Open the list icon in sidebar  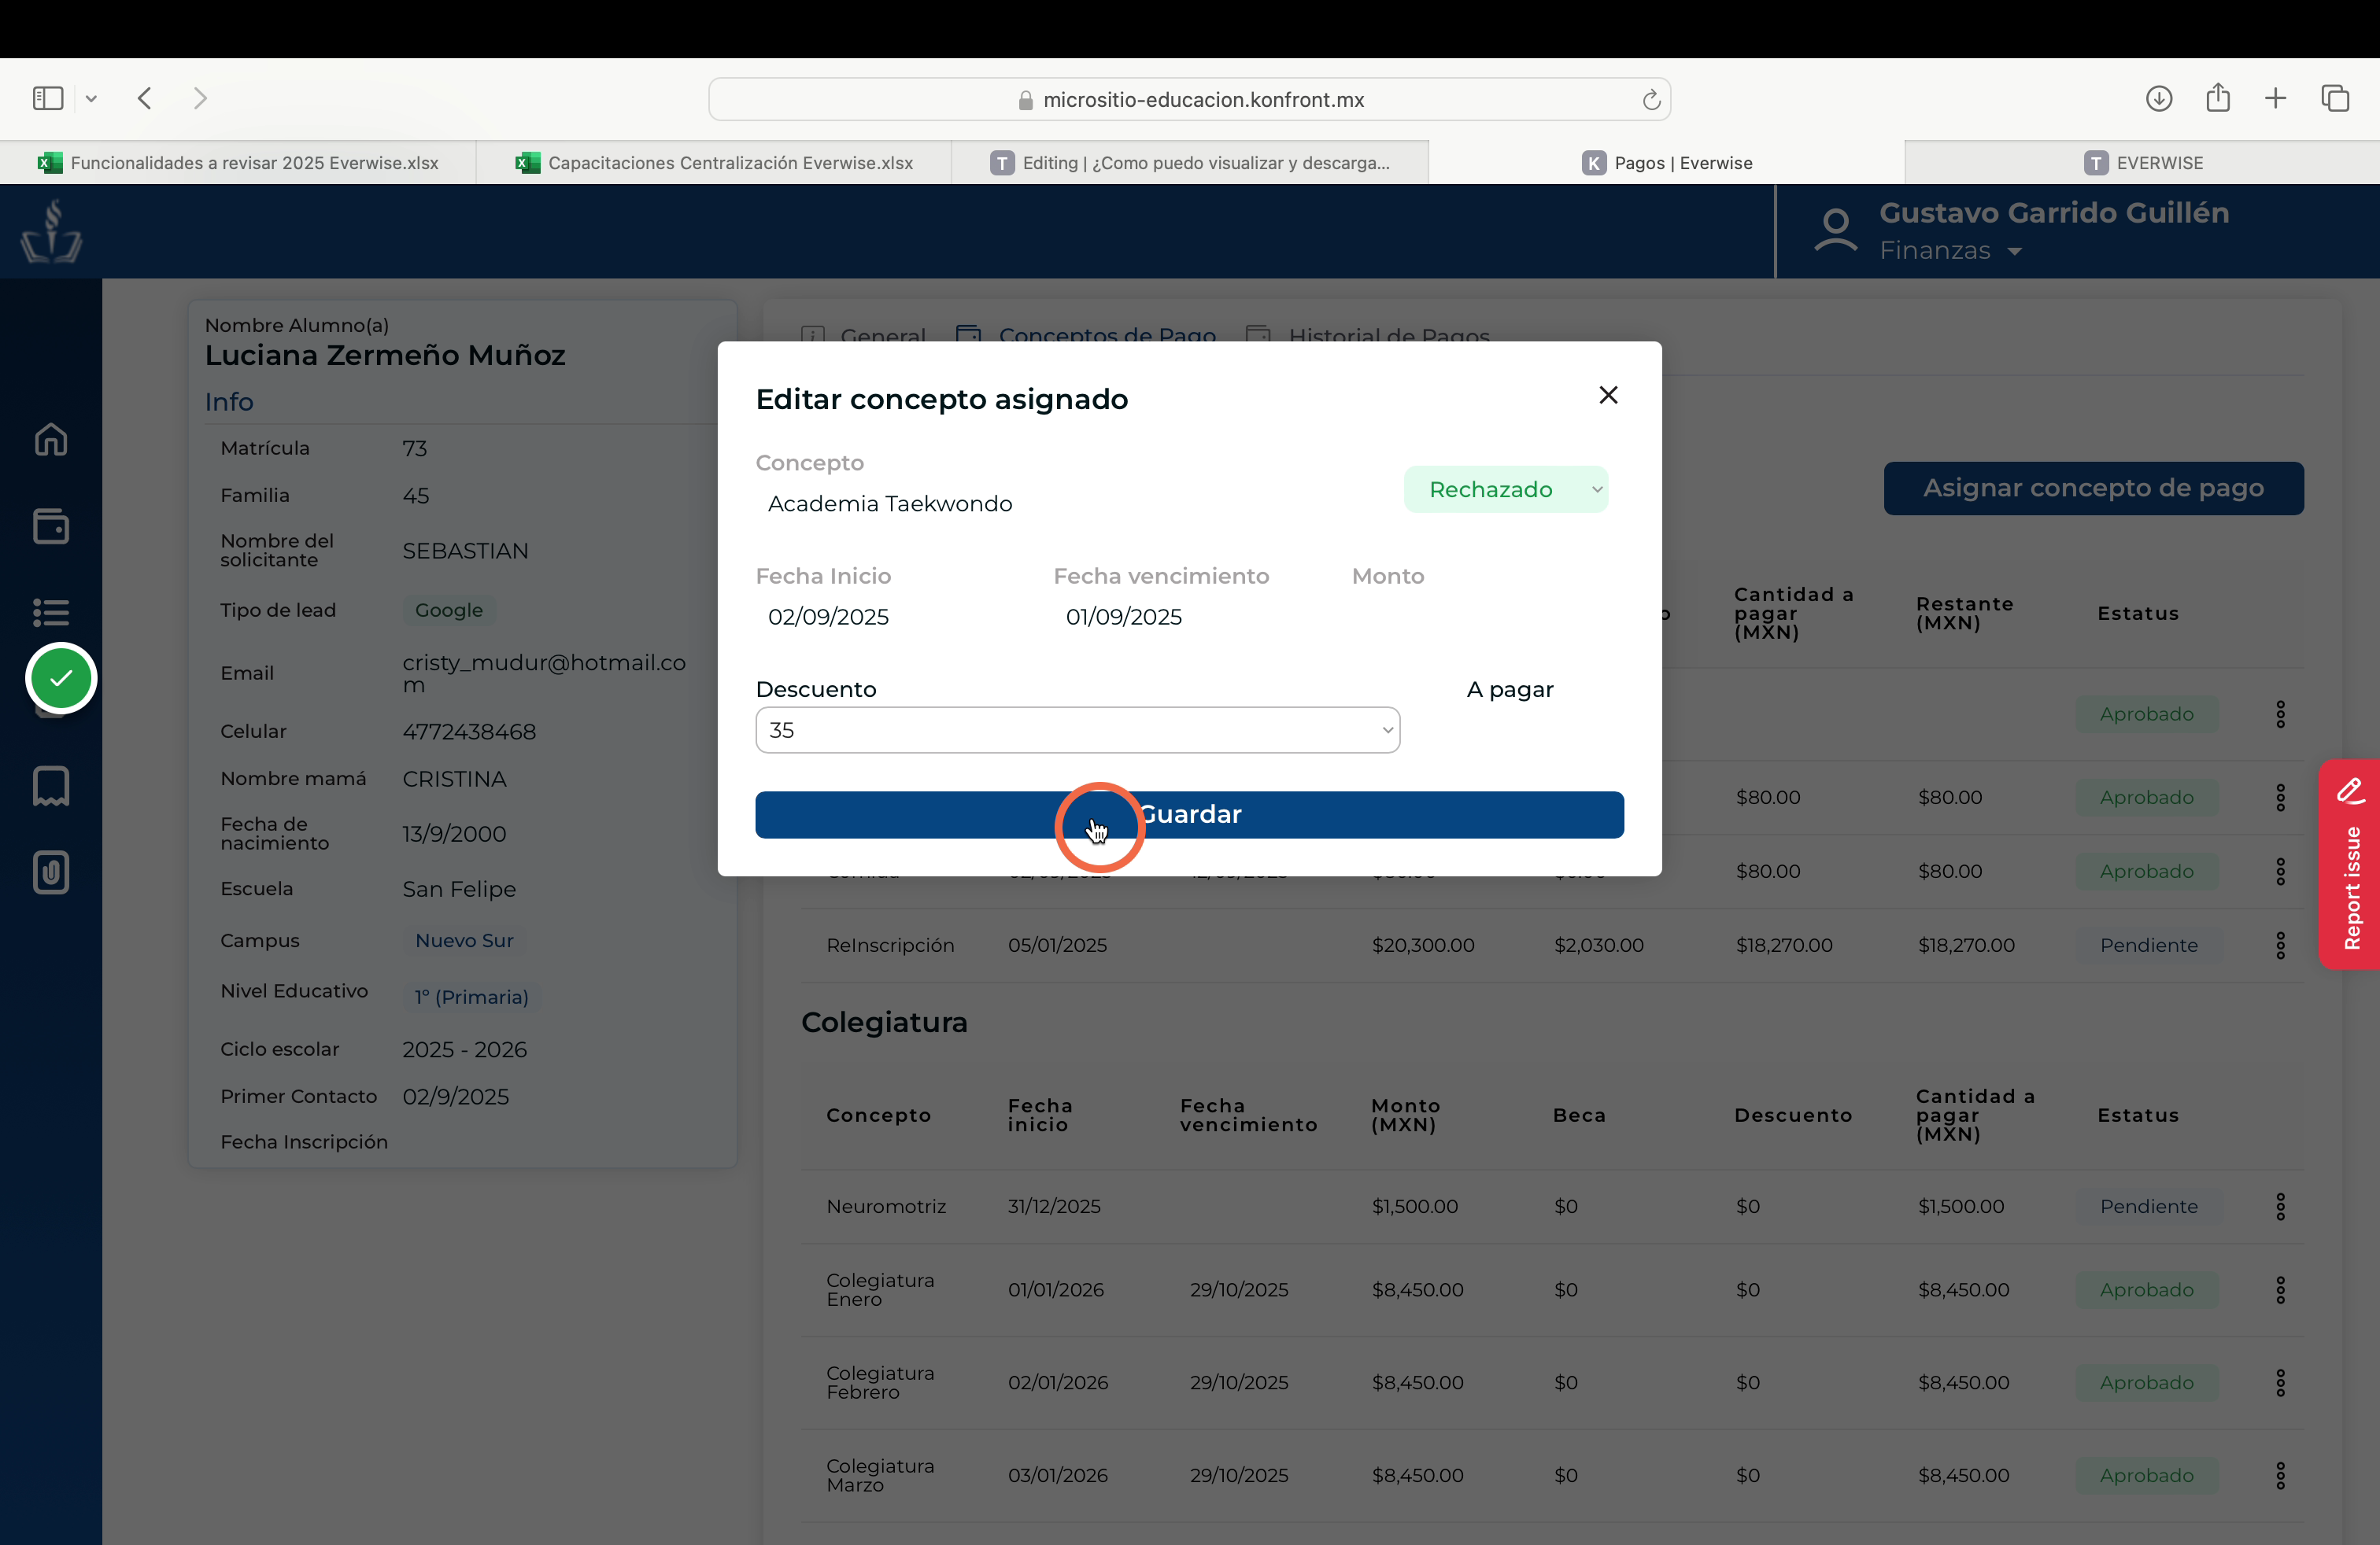click(x=51, y=611)
